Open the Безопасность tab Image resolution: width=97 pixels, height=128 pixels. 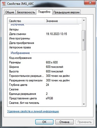[x=26, y=12]
